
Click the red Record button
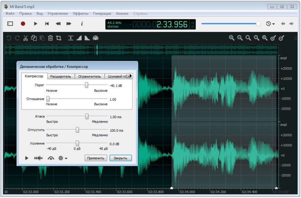[x=23, y=24]
